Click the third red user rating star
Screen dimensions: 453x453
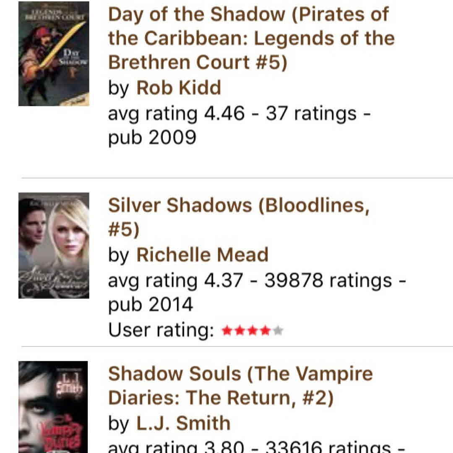253,331
